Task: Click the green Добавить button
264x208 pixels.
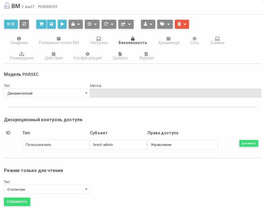Action: tap(249, 143)
